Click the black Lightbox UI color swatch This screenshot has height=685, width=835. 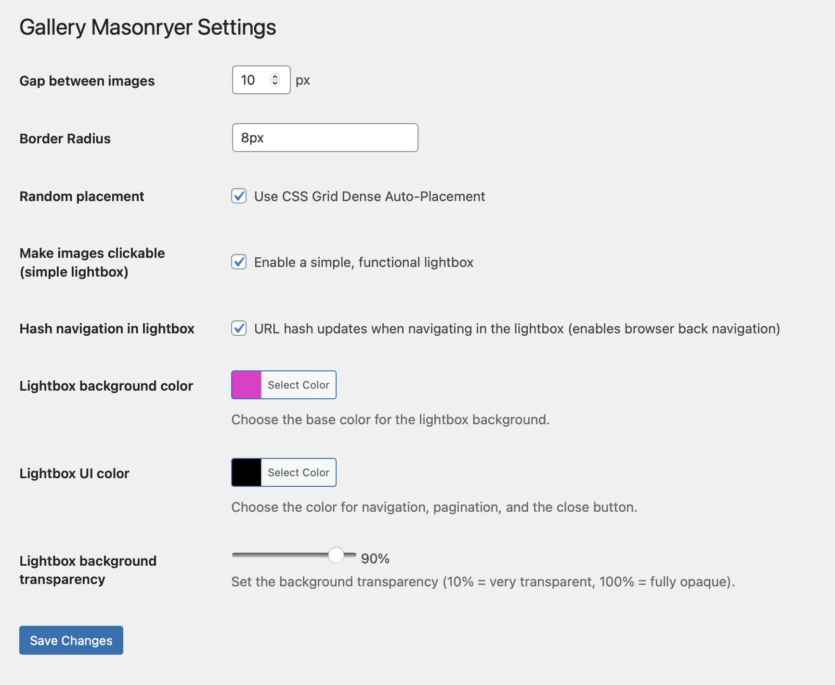pos(247,472)
